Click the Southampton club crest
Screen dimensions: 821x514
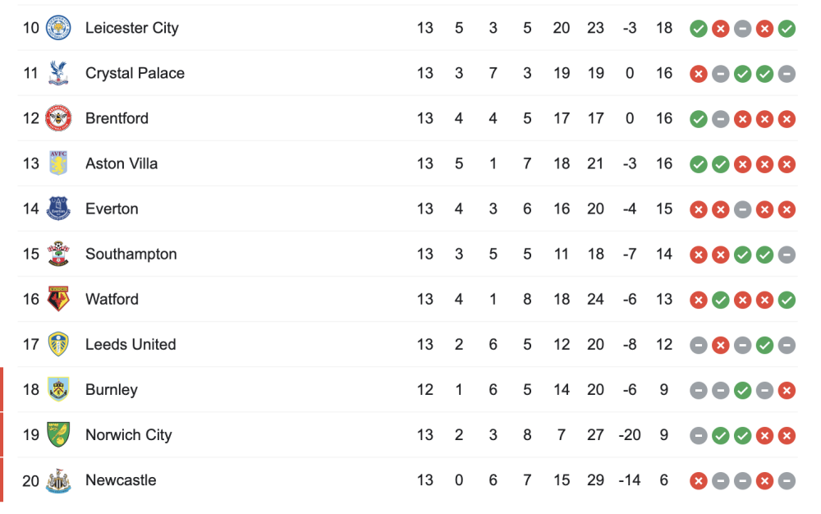(58, 254)
